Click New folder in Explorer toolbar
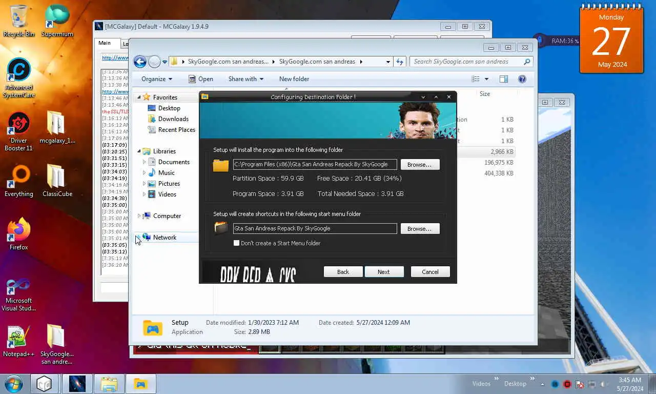 [x=294, y=79]
